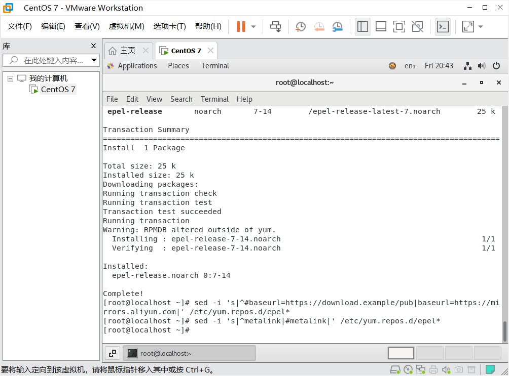This screenshot has height=376, width=509.
Task: Close the 主页 tab
Action: click(146, 51)
